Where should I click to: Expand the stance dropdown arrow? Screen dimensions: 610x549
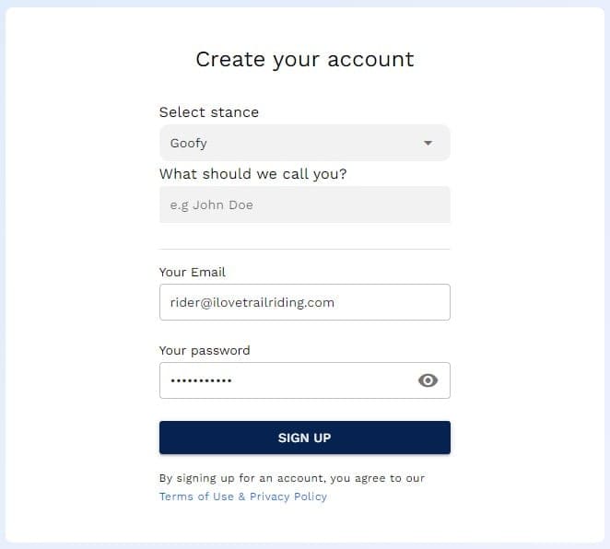pyautogui.click(x=428, y=143)
